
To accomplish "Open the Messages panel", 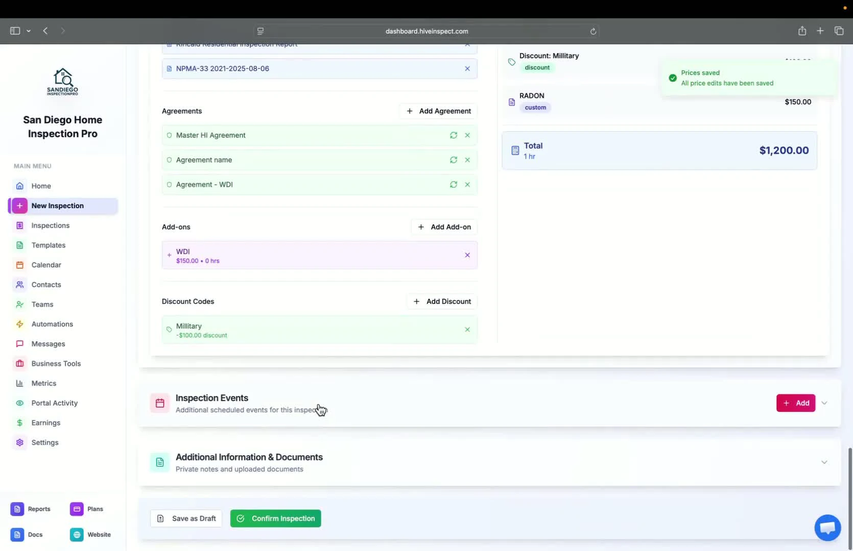I will click(47, 344).
